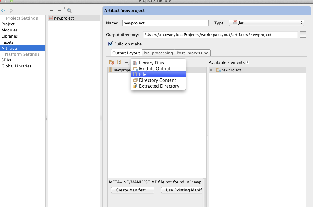The image size is (313, 207).
Task: Open the add copy of menu plus icon
Action: pos(127,62)
